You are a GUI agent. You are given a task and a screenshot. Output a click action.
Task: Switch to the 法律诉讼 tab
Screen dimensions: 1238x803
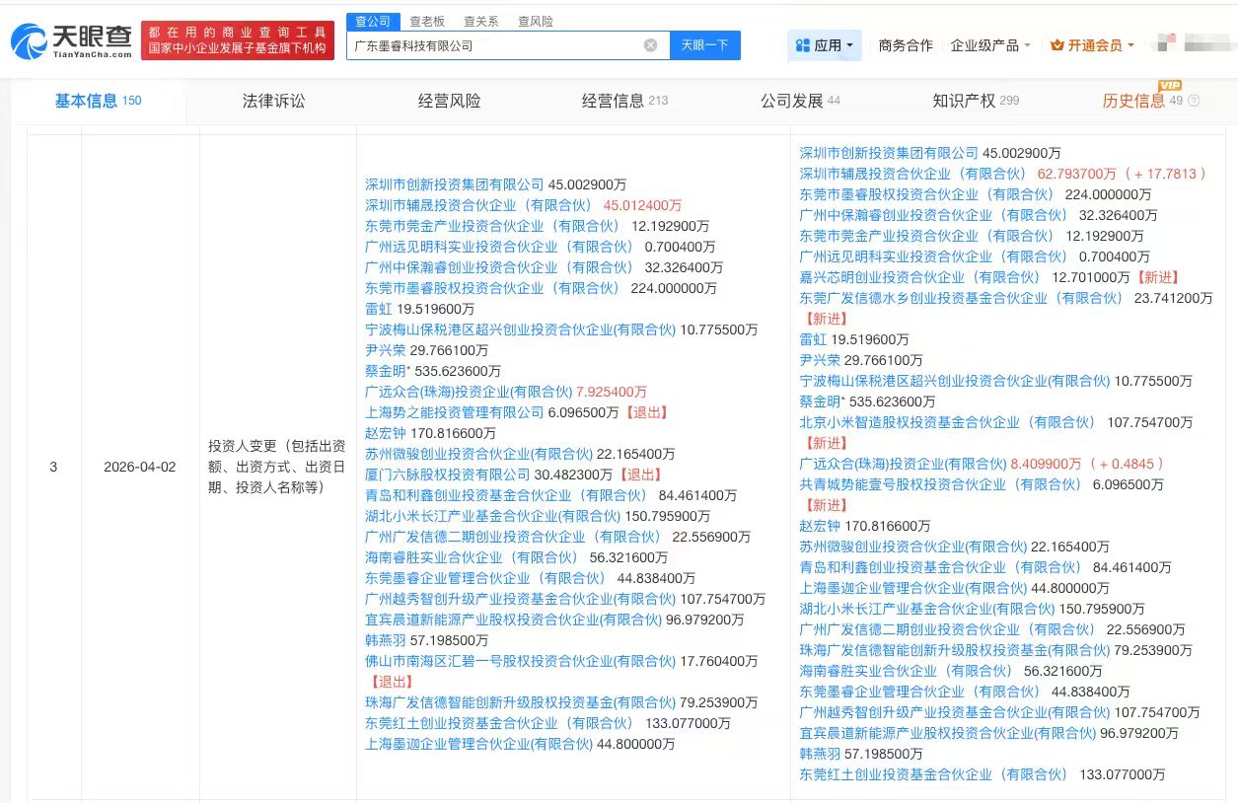click(274, 101)
